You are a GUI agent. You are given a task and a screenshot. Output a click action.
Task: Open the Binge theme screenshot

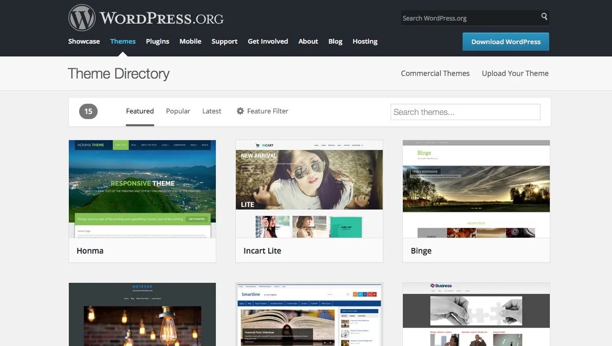476,189
